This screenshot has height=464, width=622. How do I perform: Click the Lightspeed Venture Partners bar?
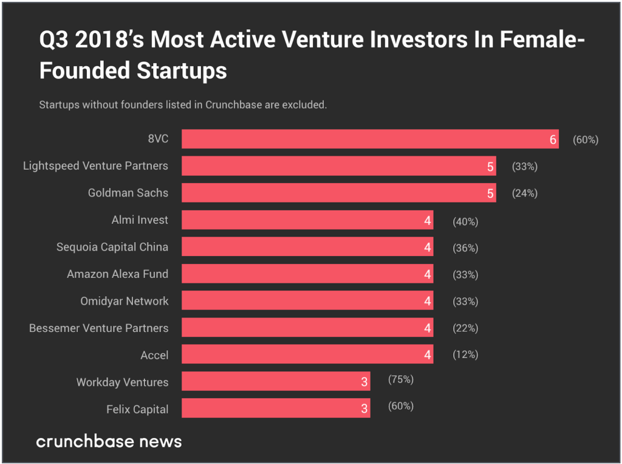[338, 166]
